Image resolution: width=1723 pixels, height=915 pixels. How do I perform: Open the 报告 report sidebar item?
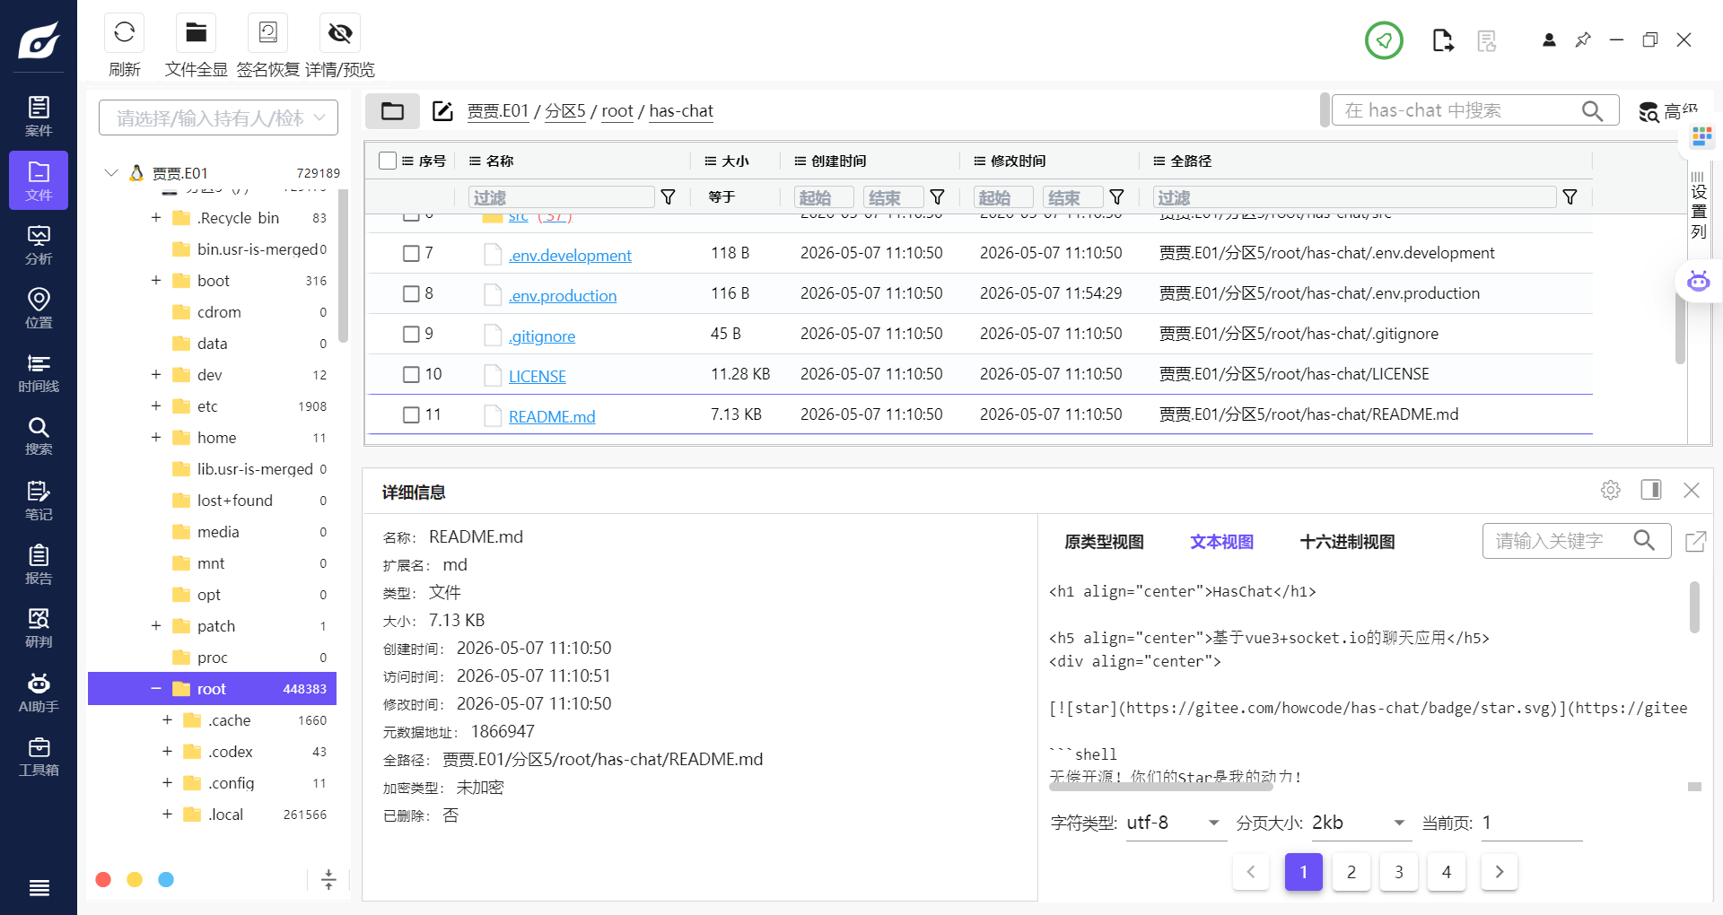tap(39, 564)
